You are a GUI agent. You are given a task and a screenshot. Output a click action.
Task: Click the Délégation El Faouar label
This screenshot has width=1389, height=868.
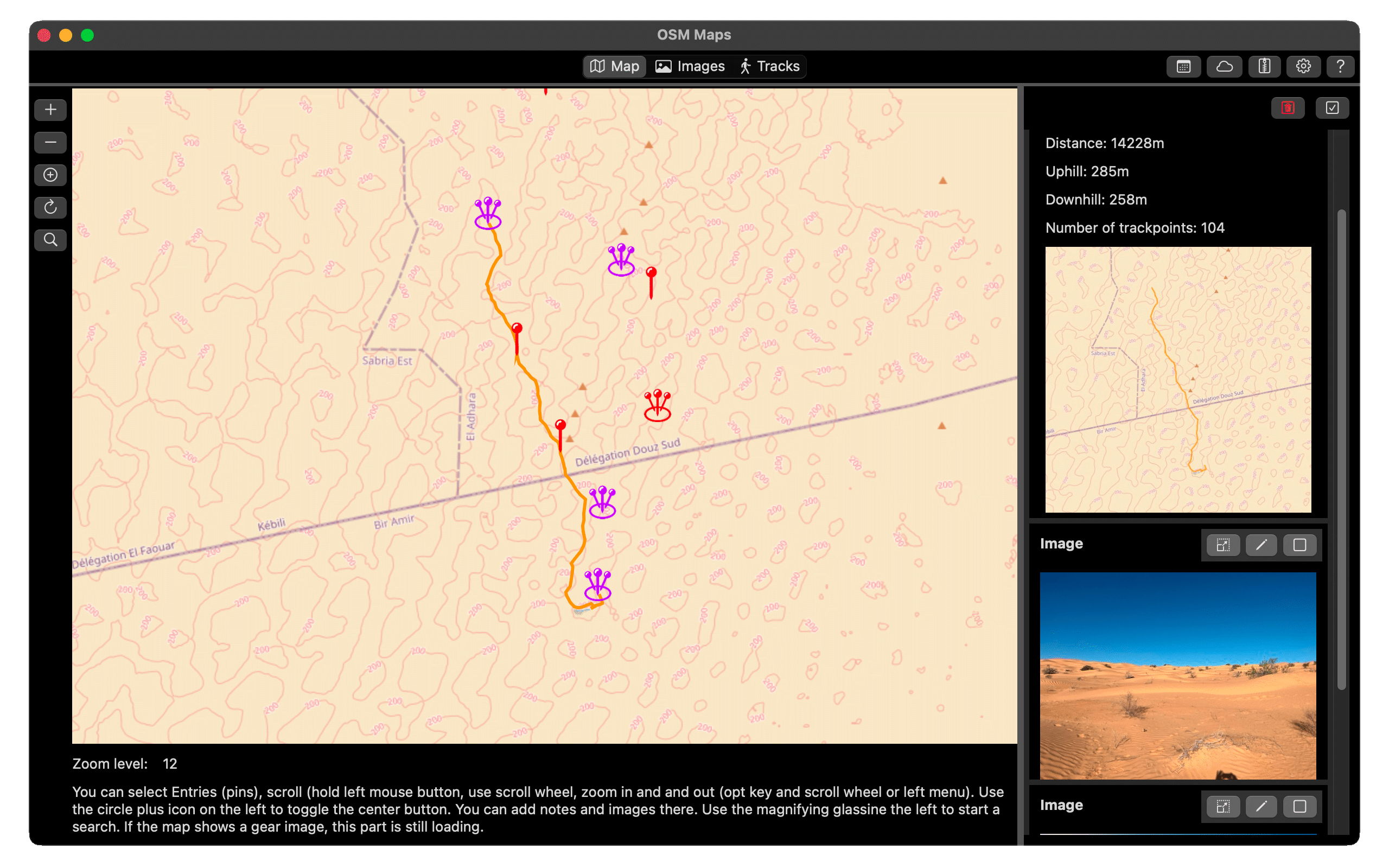[x=123, y=554]
